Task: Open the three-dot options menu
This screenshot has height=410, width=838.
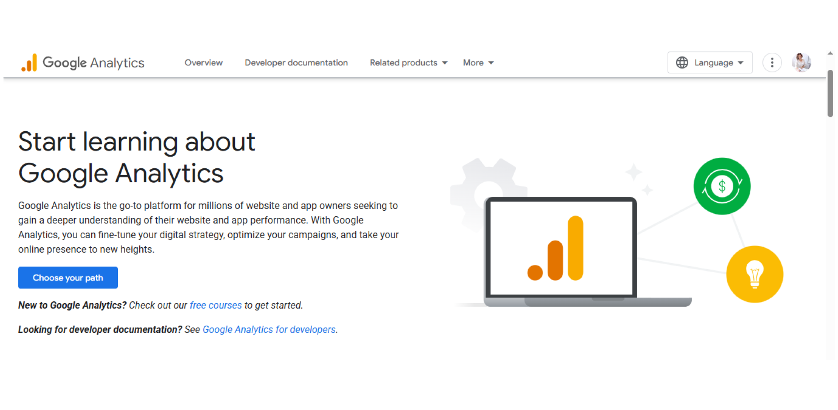Action: [772, 62]
